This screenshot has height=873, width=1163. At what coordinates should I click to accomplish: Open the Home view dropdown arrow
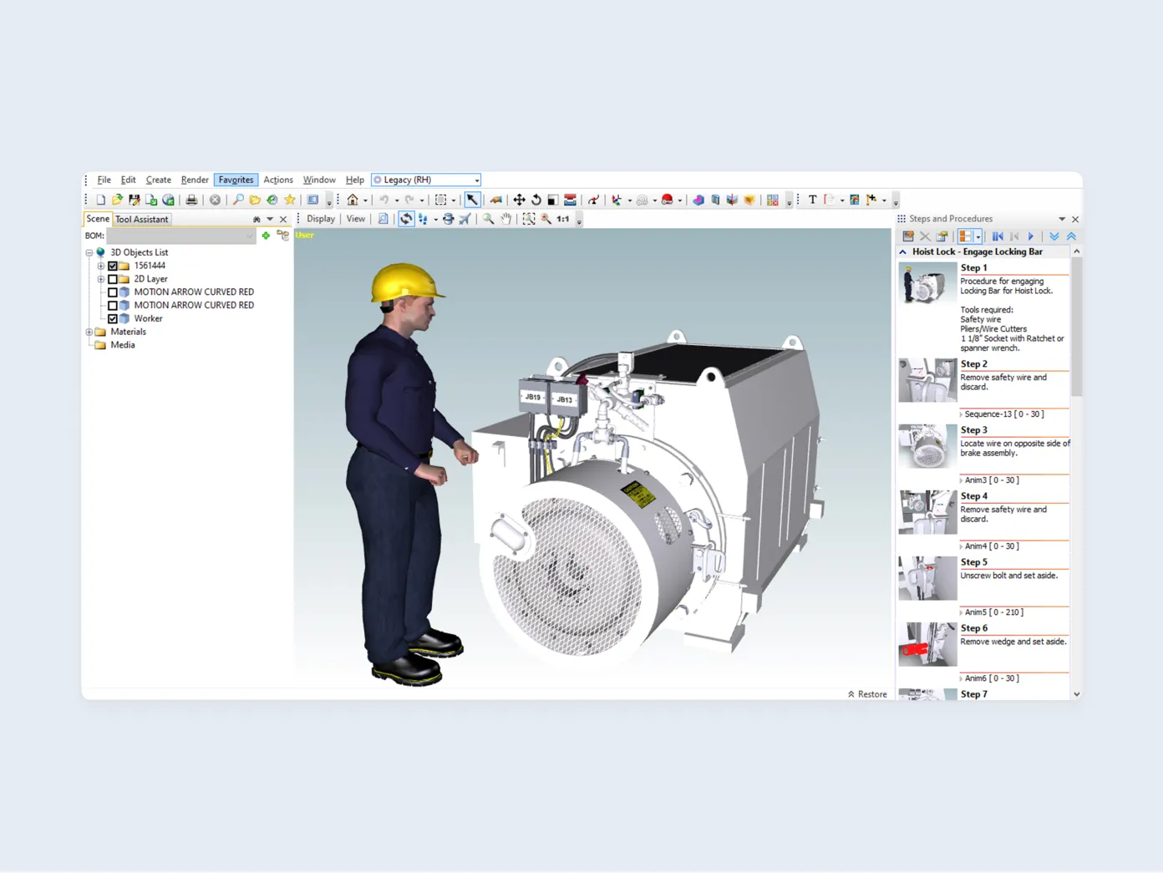[x=365, y=200]
